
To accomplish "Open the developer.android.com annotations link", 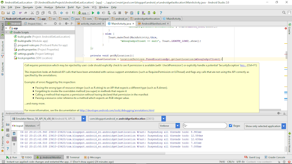I will (117, 110).
